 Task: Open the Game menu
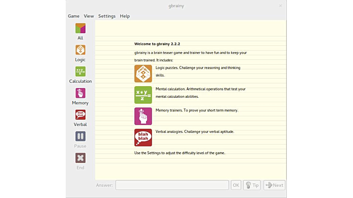click(x=74, y=16)
